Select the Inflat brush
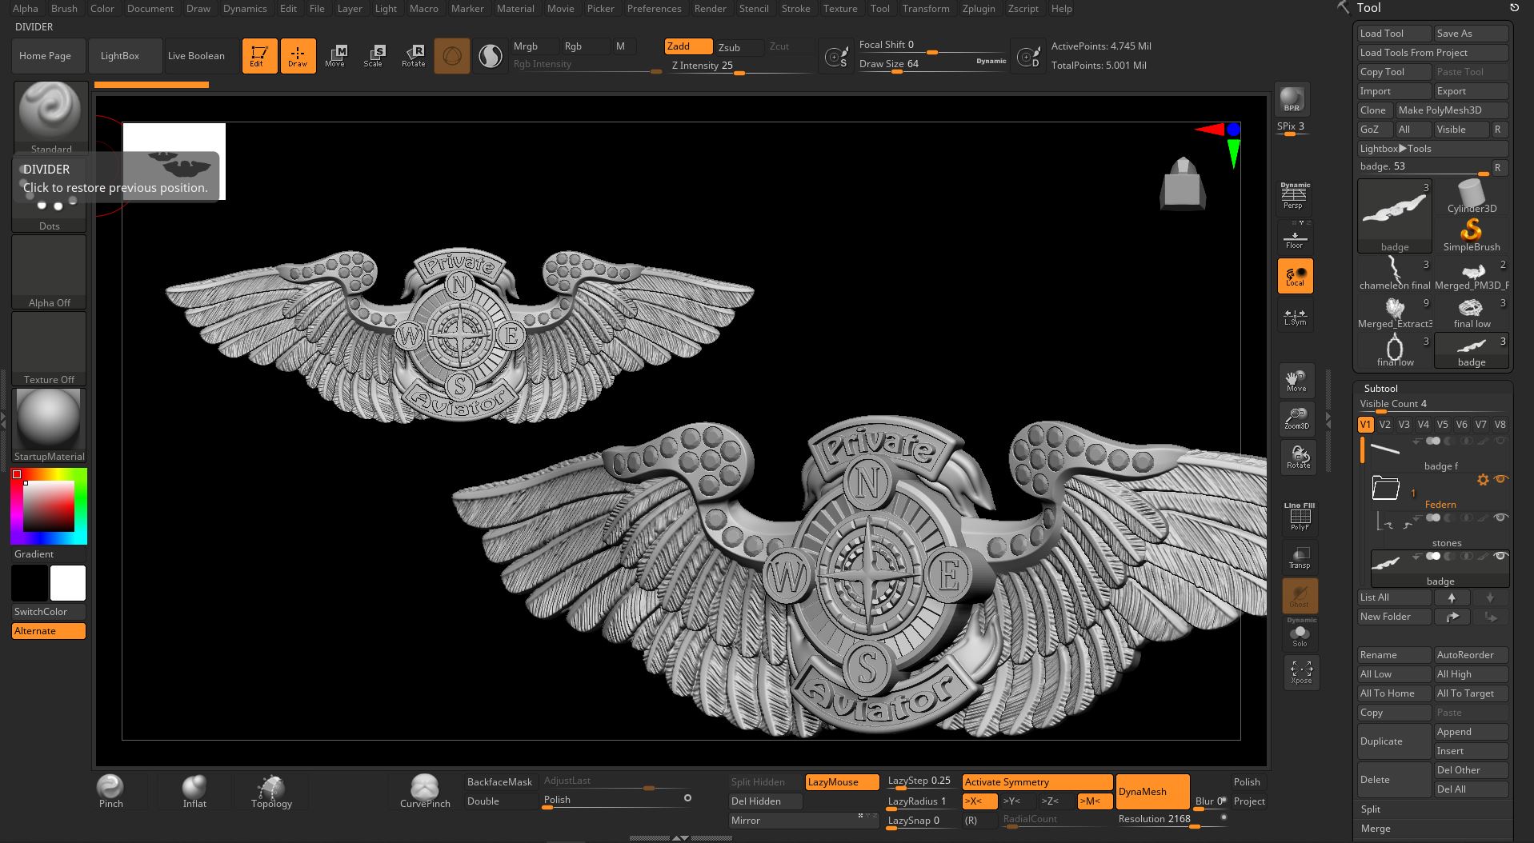 (194, 792)
